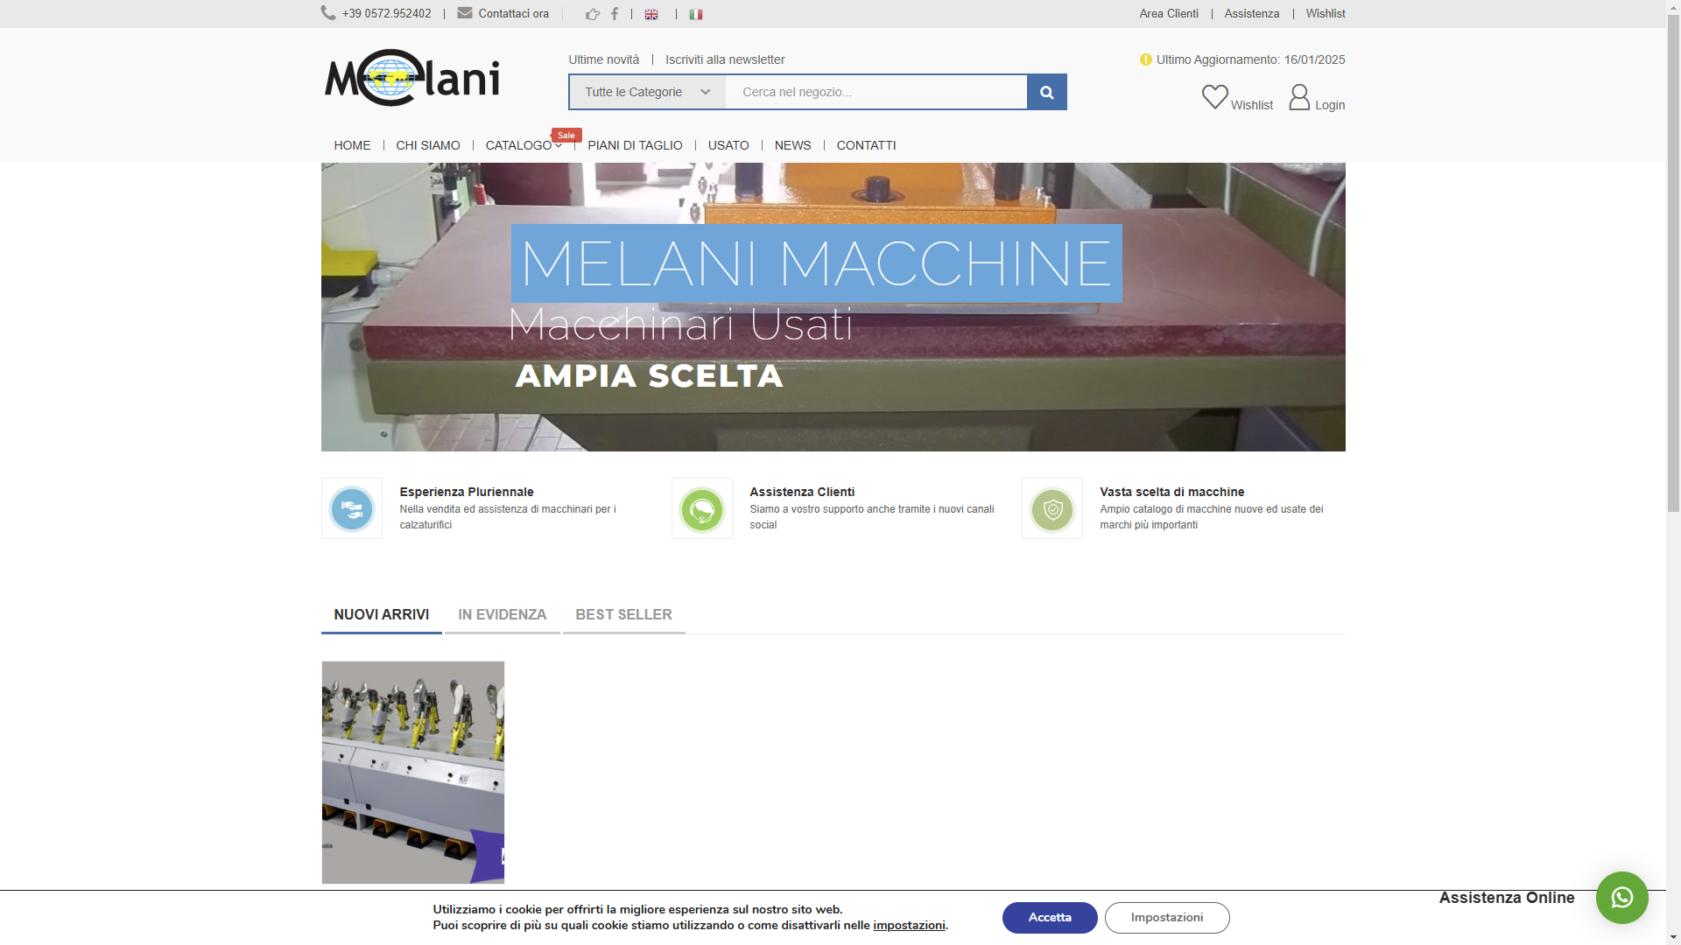Viewport: 1681px width, 945px height.
Task: Open the USATO menu item
Action: 728,145
